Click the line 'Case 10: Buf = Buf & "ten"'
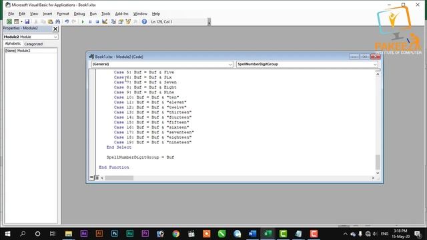The image size is (427, 240). [146, 97]
